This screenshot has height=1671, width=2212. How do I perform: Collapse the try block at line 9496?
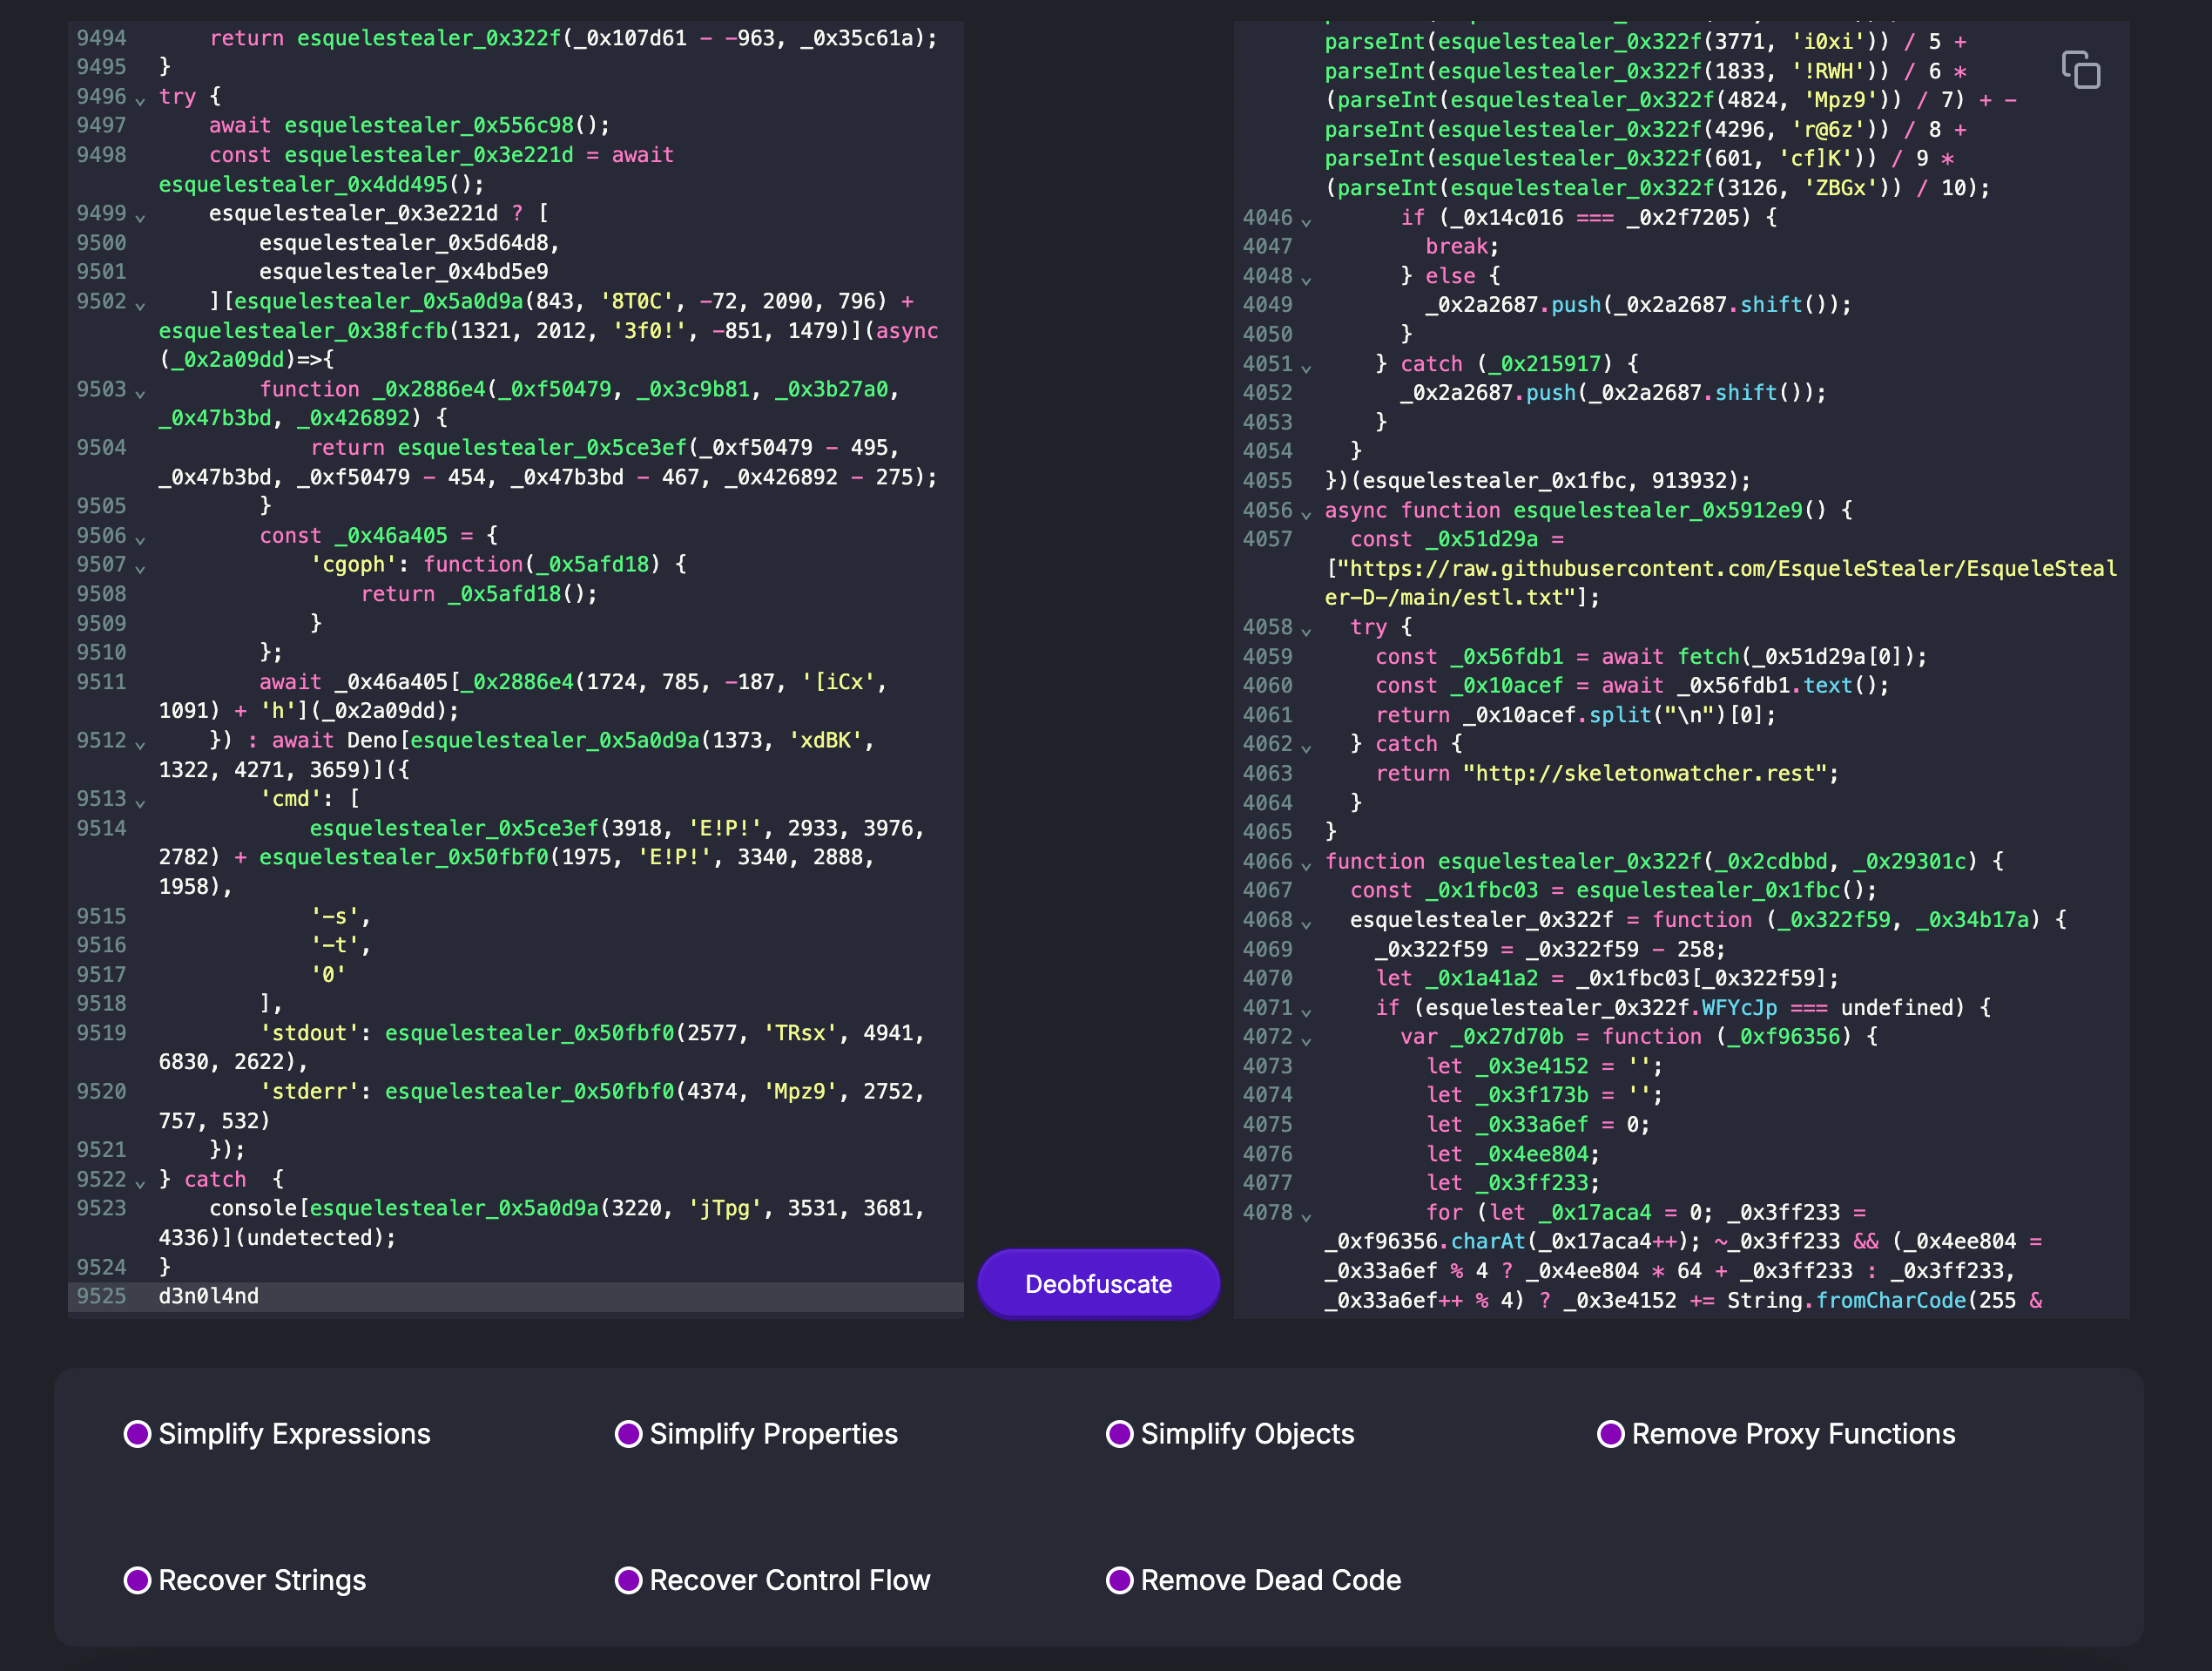140,100
